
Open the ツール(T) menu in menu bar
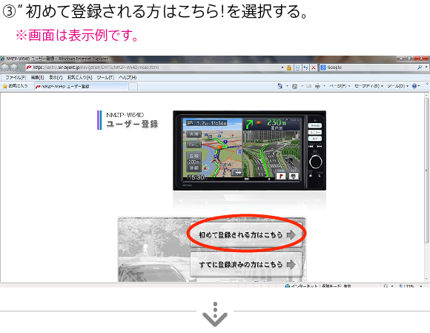tap(105, 78)
